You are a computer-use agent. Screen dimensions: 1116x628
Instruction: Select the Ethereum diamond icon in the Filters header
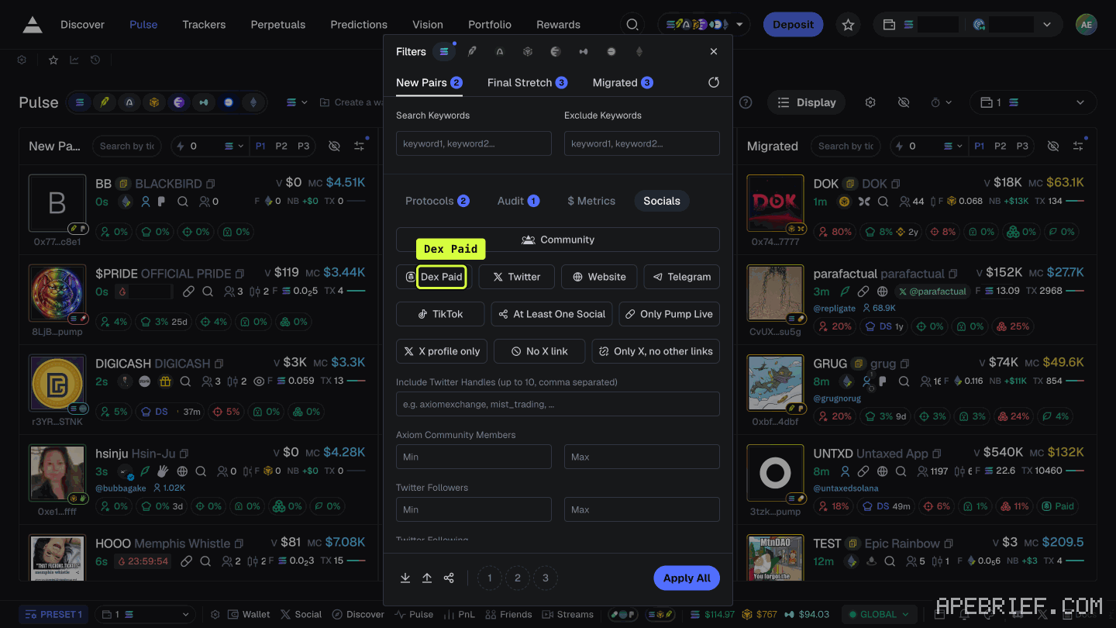tap(639, 52)
